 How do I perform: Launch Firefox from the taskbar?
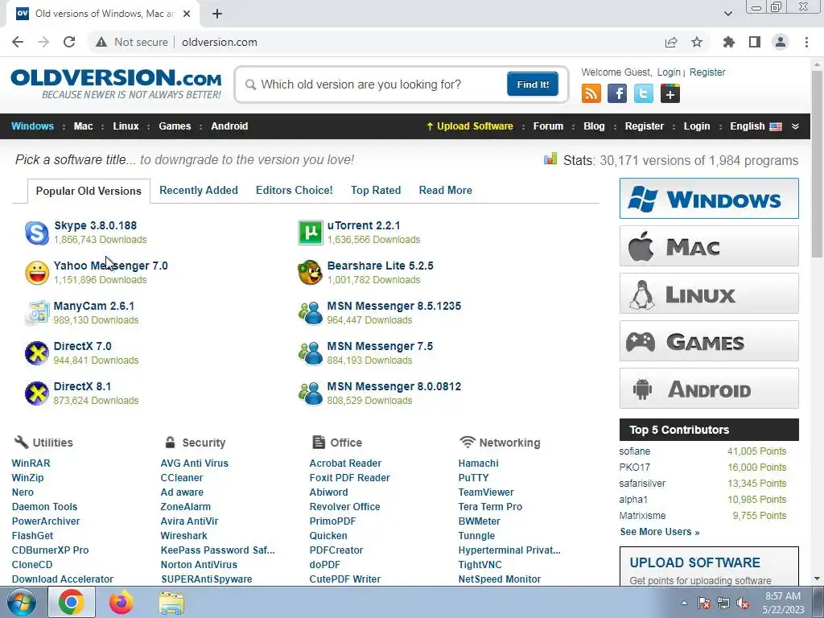point(121,602)
